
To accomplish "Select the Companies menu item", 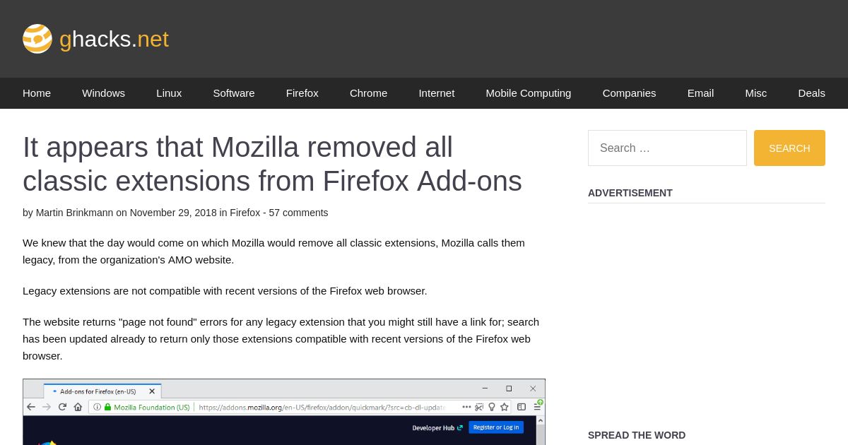I will 629,93.
